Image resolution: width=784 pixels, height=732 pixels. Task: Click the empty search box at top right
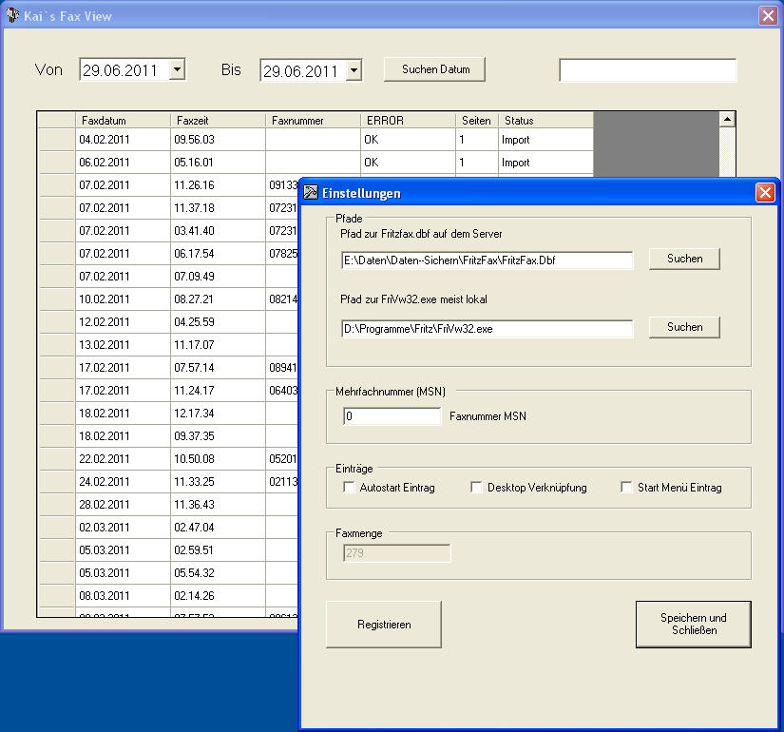tap(647, 70)
